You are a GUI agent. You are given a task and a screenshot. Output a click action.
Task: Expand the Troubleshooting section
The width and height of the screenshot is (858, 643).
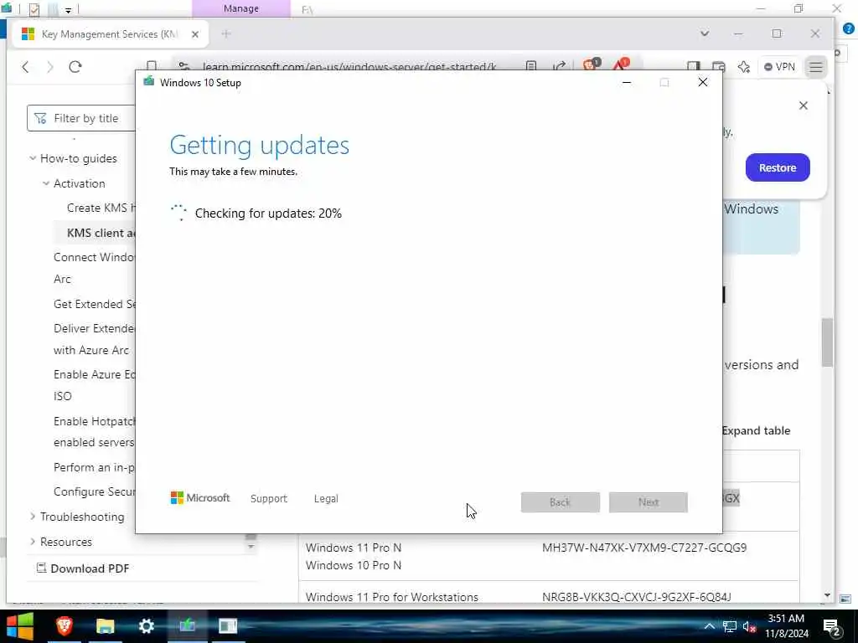33,516
